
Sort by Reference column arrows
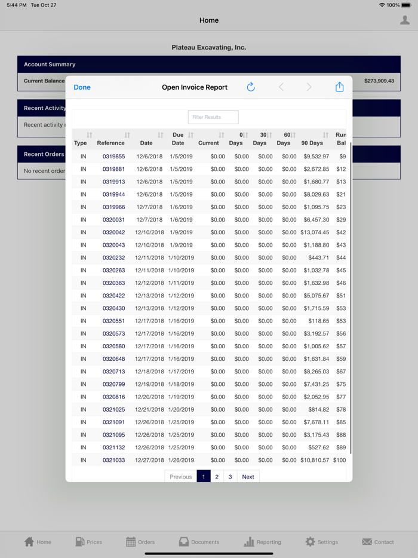point(127,135)
